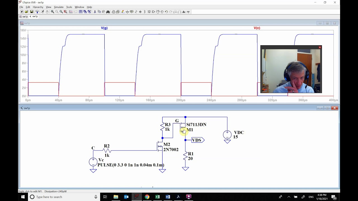Open the Tools menu

pos(69,7)
